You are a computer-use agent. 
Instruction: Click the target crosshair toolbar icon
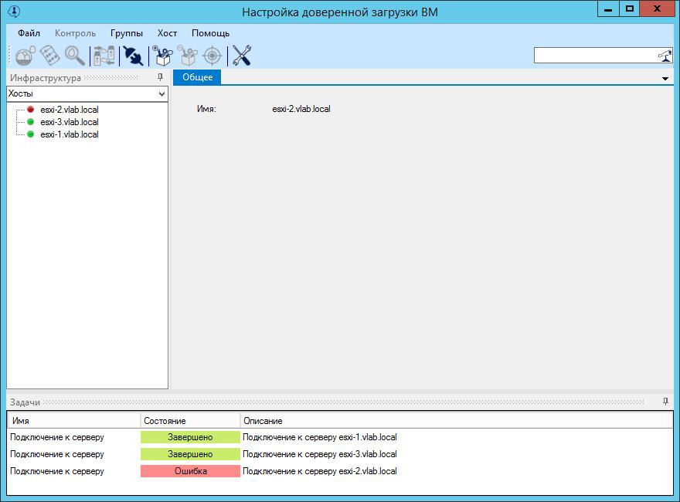[x=212, y=56]
